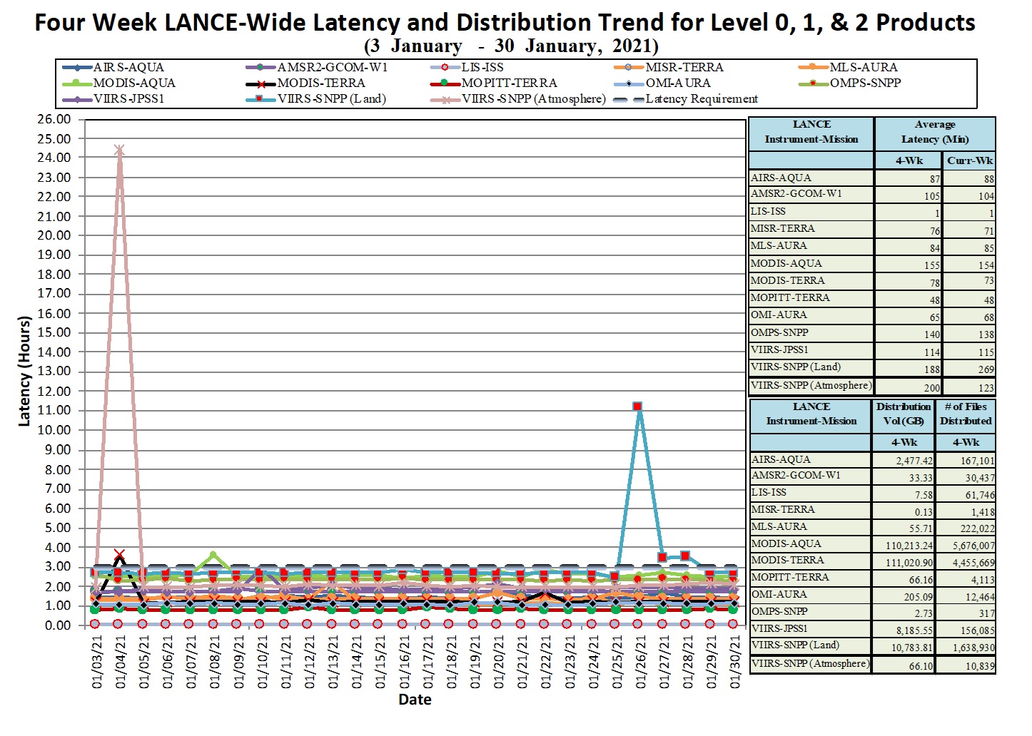The height and width of the screenshot is (736, 1032).
Task: Click AIRS-AQUA row in latency table
Action: click(x=872, y=178)
